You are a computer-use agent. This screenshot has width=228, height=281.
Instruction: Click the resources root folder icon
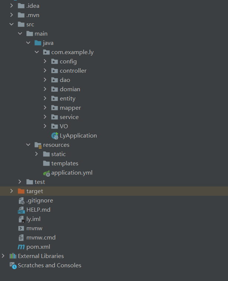coord(38,145)
